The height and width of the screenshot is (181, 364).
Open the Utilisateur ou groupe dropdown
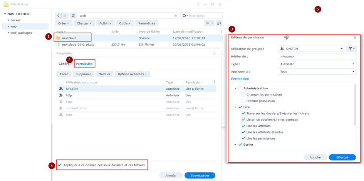tap(311, 49)
